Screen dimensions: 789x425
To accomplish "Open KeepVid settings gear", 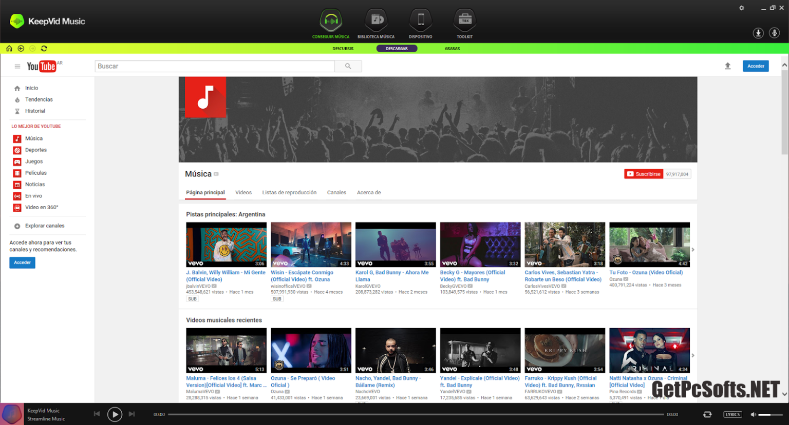I will pos(742,8).
